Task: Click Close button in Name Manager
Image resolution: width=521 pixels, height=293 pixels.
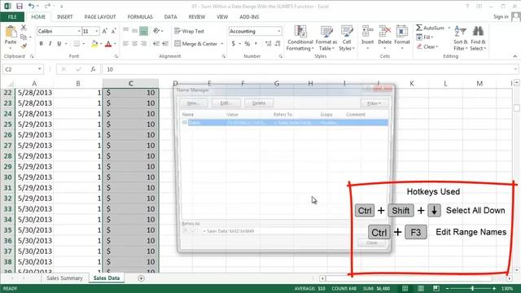Action: pos(372,243)
